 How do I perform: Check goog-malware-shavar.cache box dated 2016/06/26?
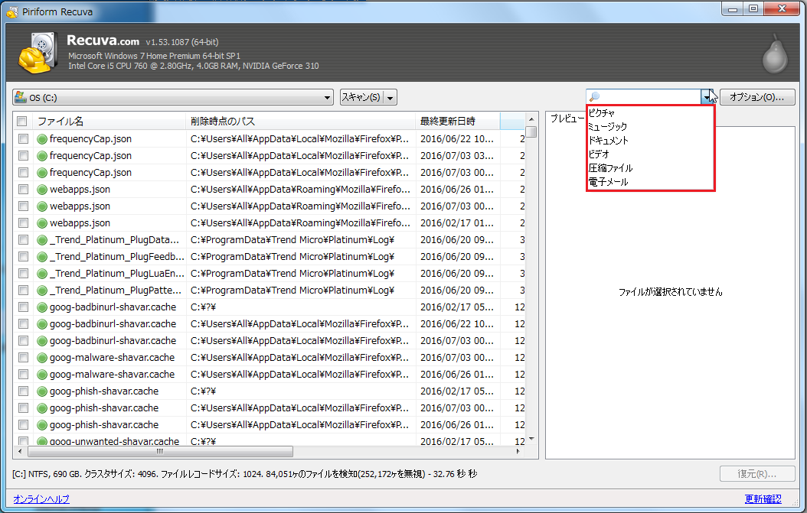[23, 374]
